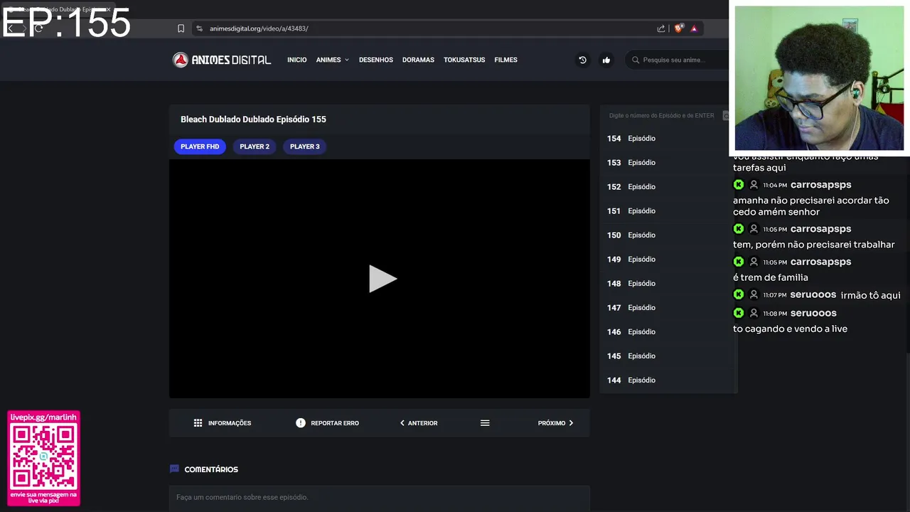This screenshot has height=512, width=910.
Task: Click the search magnifier icon
Action: 636,60
